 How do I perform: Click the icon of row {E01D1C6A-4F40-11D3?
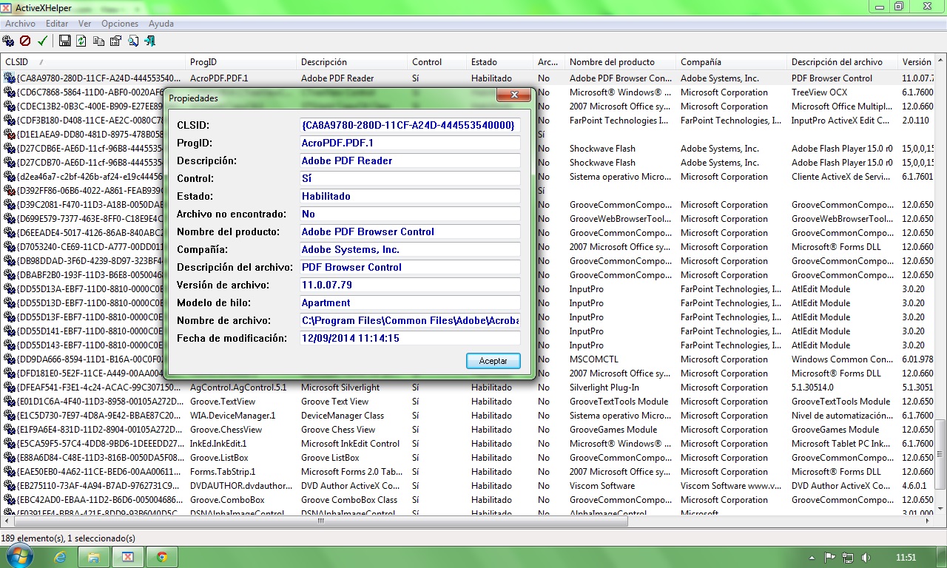point(10,402)
